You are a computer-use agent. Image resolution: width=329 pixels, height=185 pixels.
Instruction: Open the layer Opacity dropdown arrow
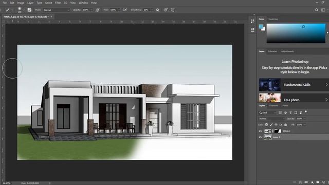click(x=305, y=119)
